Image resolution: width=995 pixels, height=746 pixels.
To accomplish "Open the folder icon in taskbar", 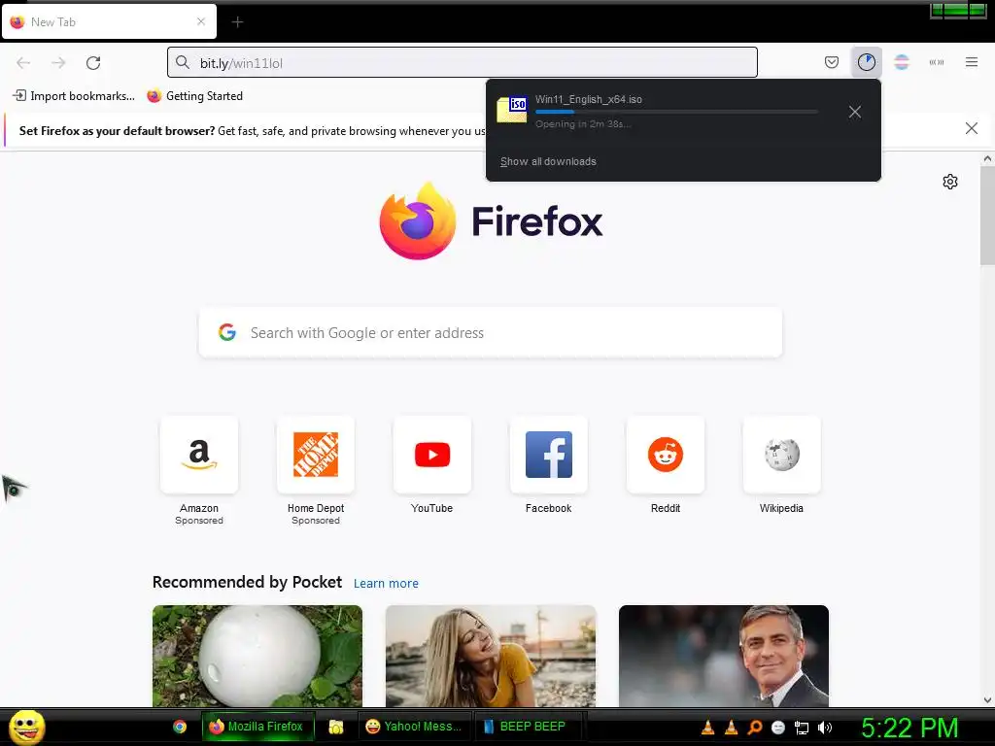I will coord(335,727).
